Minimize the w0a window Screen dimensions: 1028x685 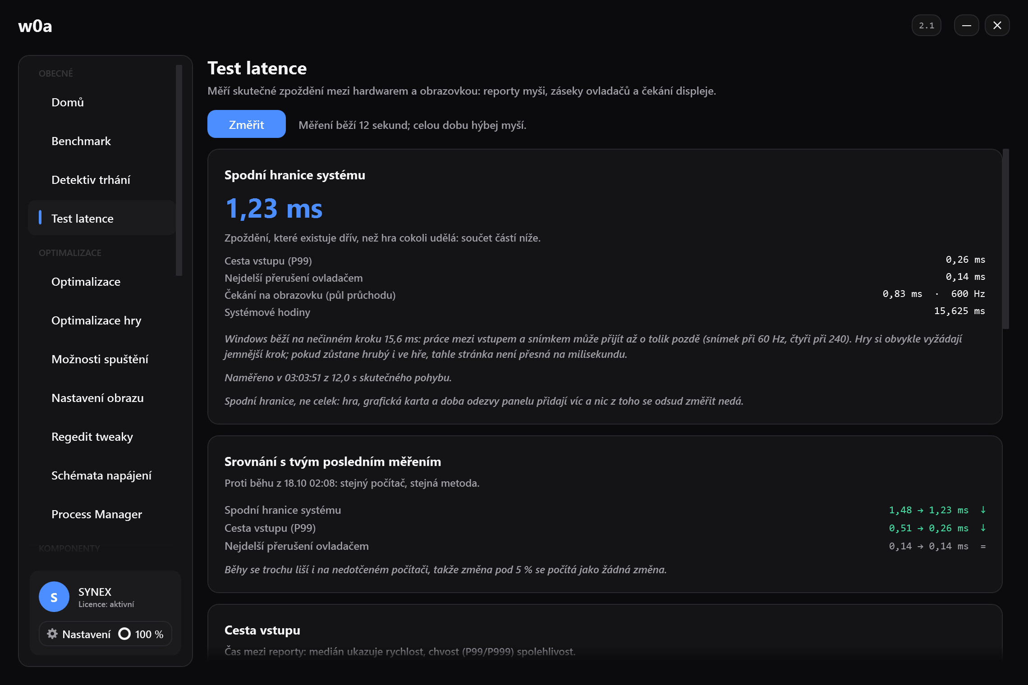(x=966, y=25)
